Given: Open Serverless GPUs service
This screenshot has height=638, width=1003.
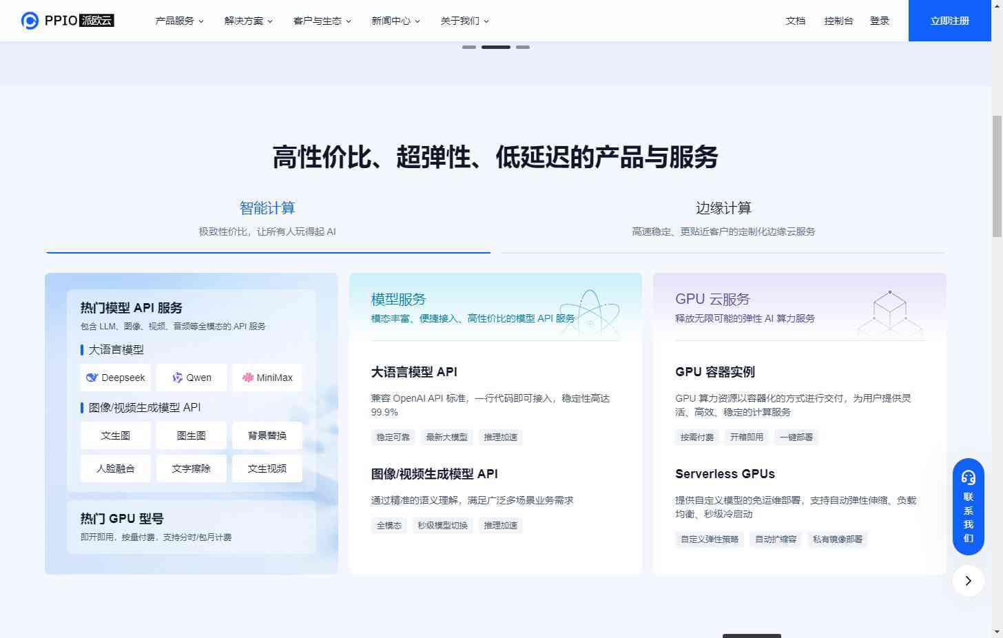Looking at the screenshot, I should [x=725, y=474].
